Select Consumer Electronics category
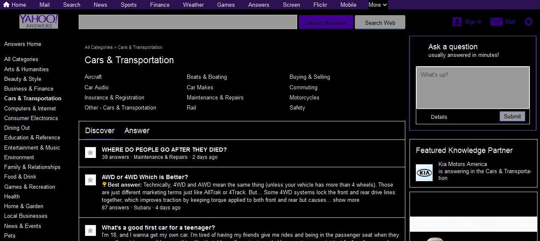540x241 pixels. click(31, 118)
